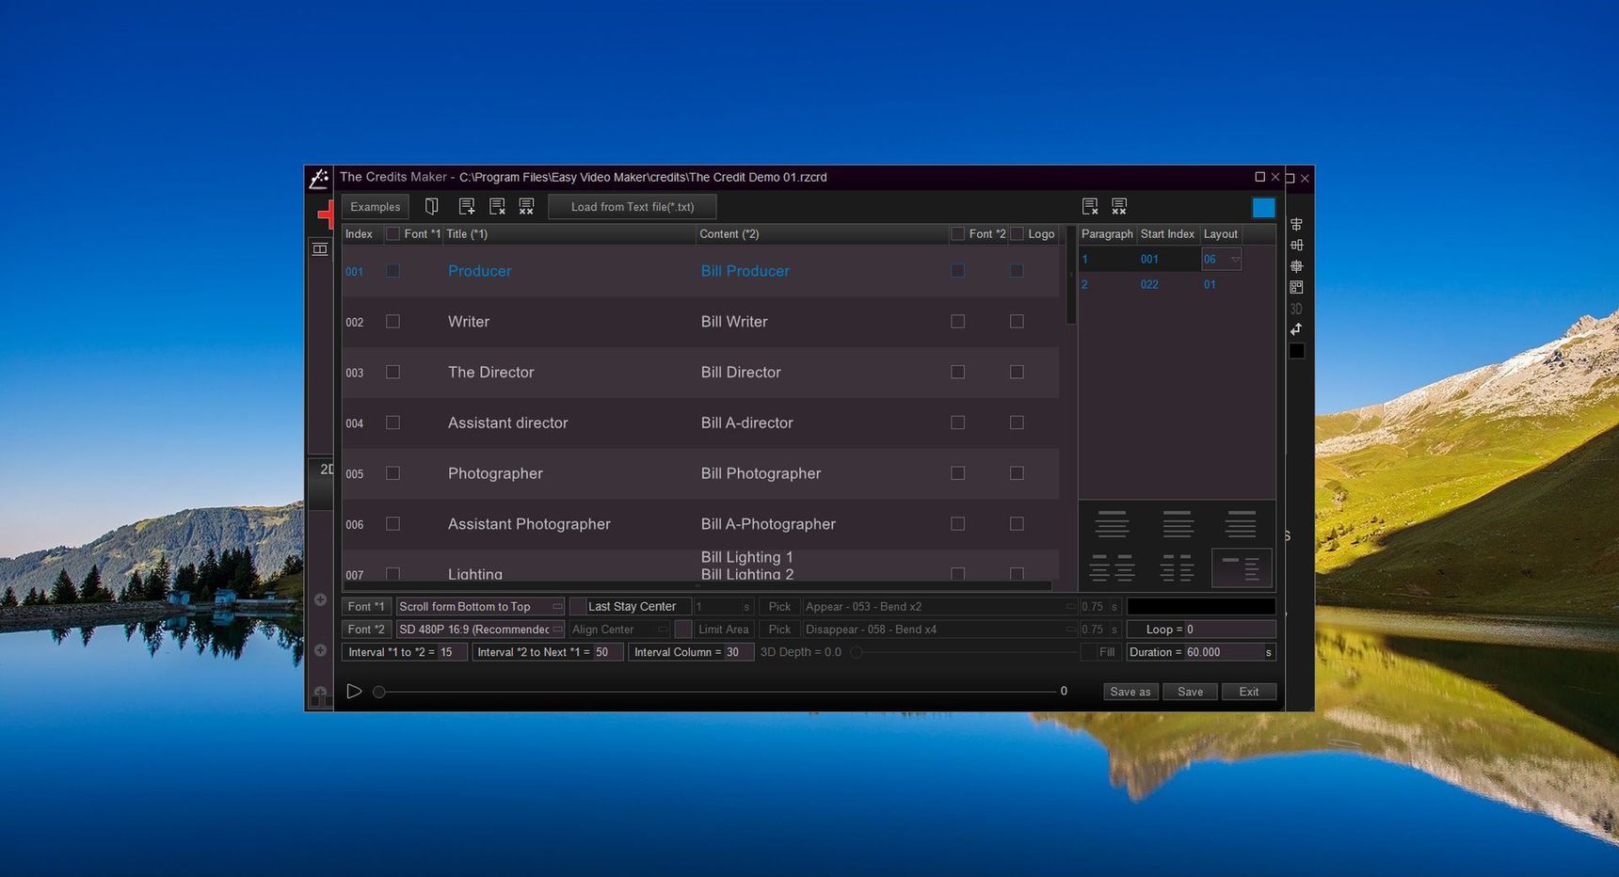Click the black color swatch in right sidebar

tap(1297, 351)
